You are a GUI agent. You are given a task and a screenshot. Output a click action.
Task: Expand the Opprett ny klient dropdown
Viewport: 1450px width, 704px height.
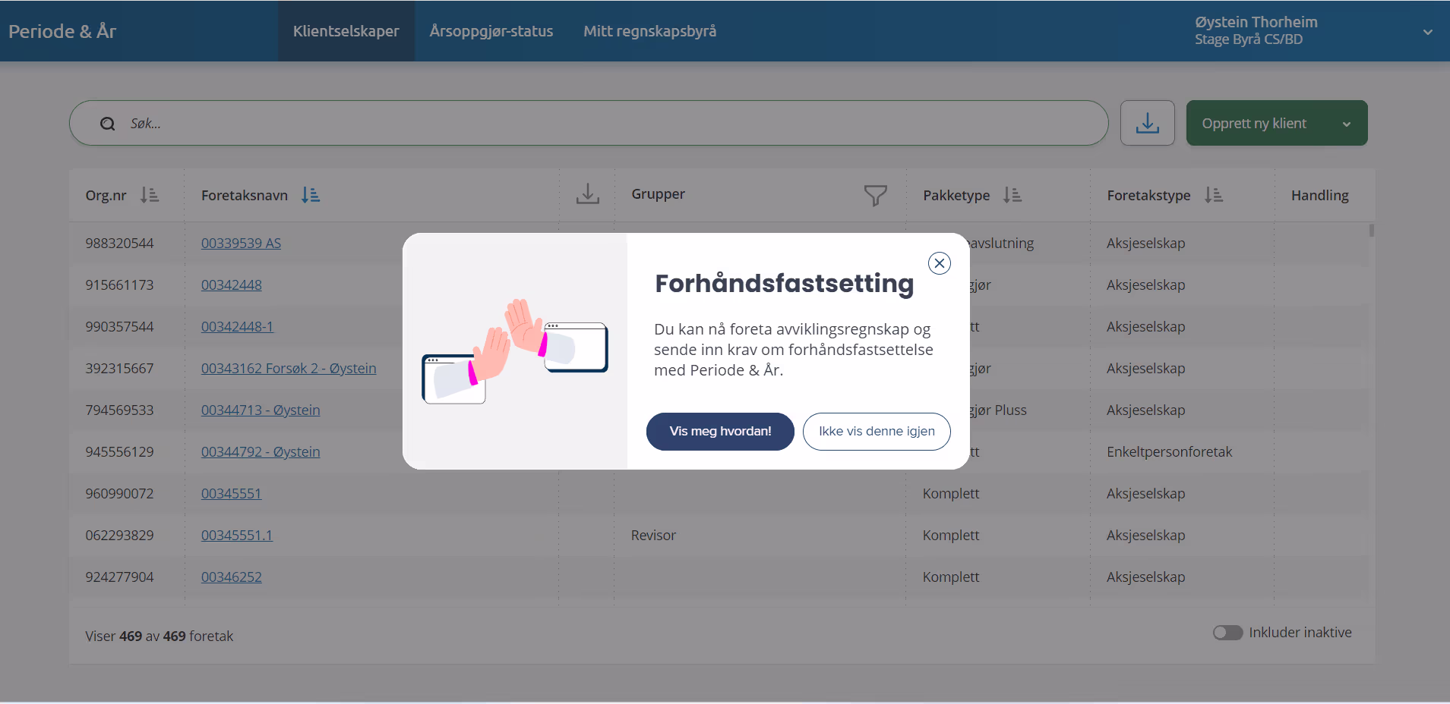point(1346,124)
